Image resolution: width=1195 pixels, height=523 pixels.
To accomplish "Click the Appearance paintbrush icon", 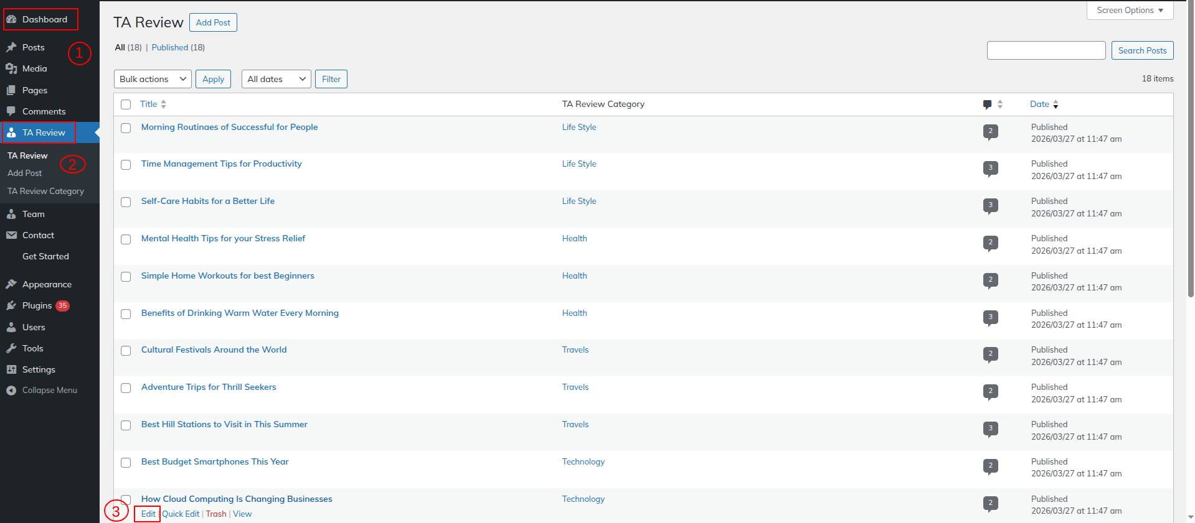I will coord(11,284).
